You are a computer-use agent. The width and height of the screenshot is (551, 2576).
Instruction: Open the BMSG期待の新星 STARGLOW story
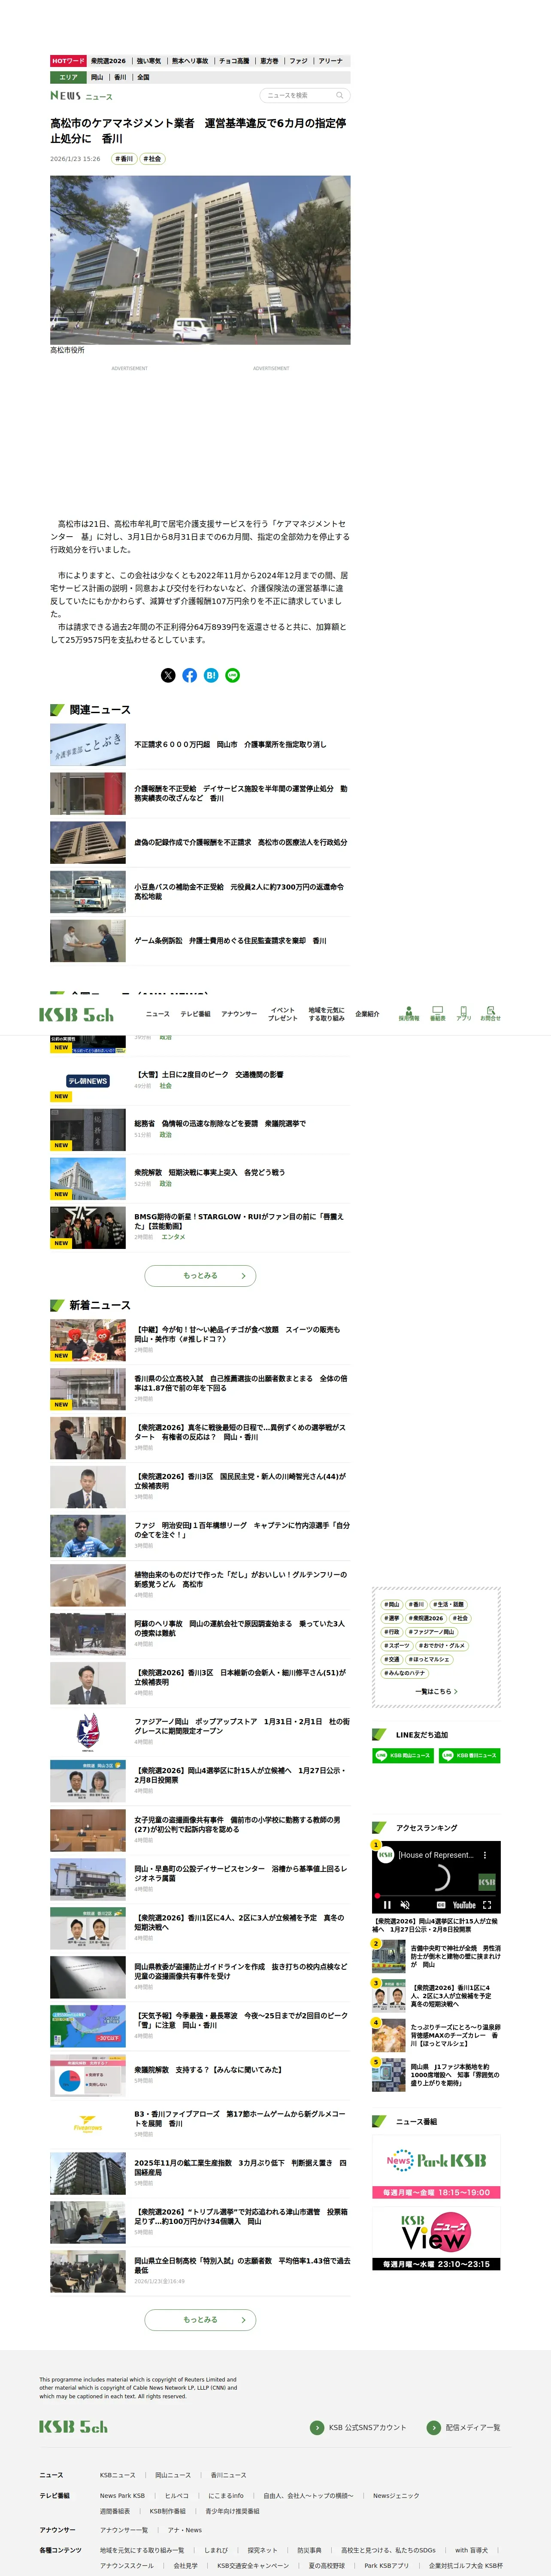click(200, 1227)
